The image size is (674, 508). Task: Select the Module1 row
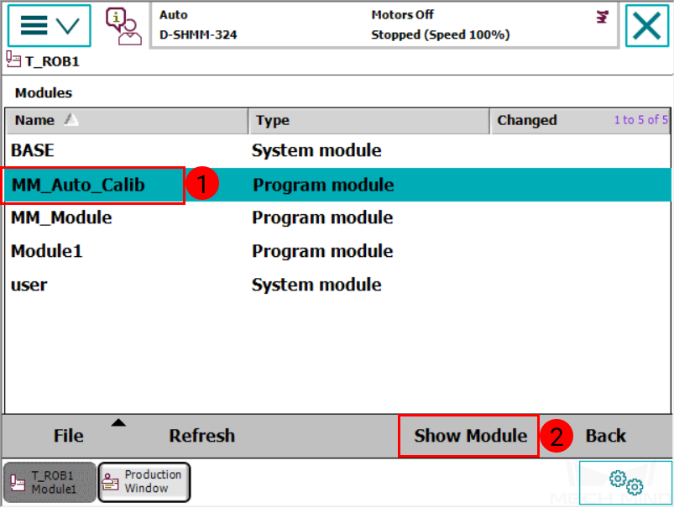click(338, 251)
